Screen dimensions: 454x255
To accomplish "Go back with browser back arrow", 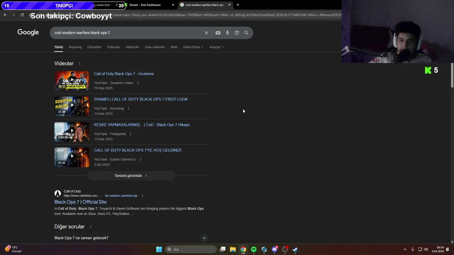I will [5, 15].
